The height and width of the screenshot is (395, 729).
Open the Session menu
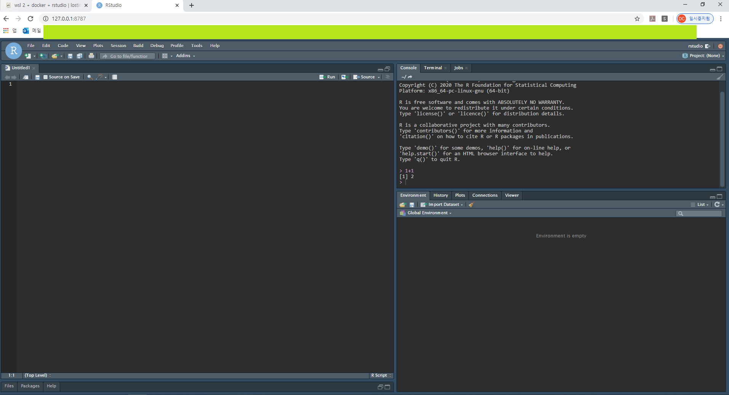click(118, 46)
